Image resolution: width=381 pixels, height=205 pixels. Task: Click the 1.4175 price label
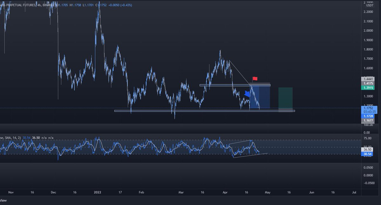(x=368, y=83)
